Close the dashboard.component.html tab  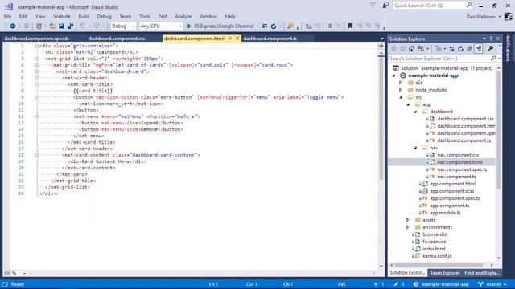point(237,39)
